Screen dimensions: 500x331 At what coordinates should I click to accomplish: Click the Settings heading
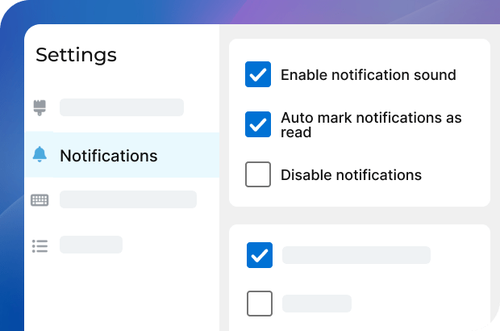click(77, 55)
